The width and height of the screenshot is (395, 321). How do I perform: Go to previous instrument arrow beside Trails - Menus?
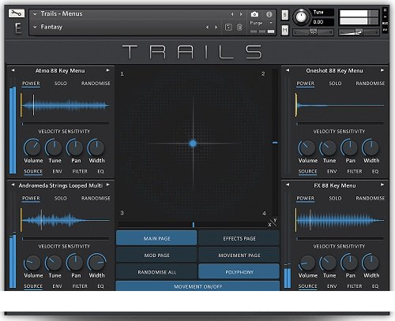click(232, 14)
